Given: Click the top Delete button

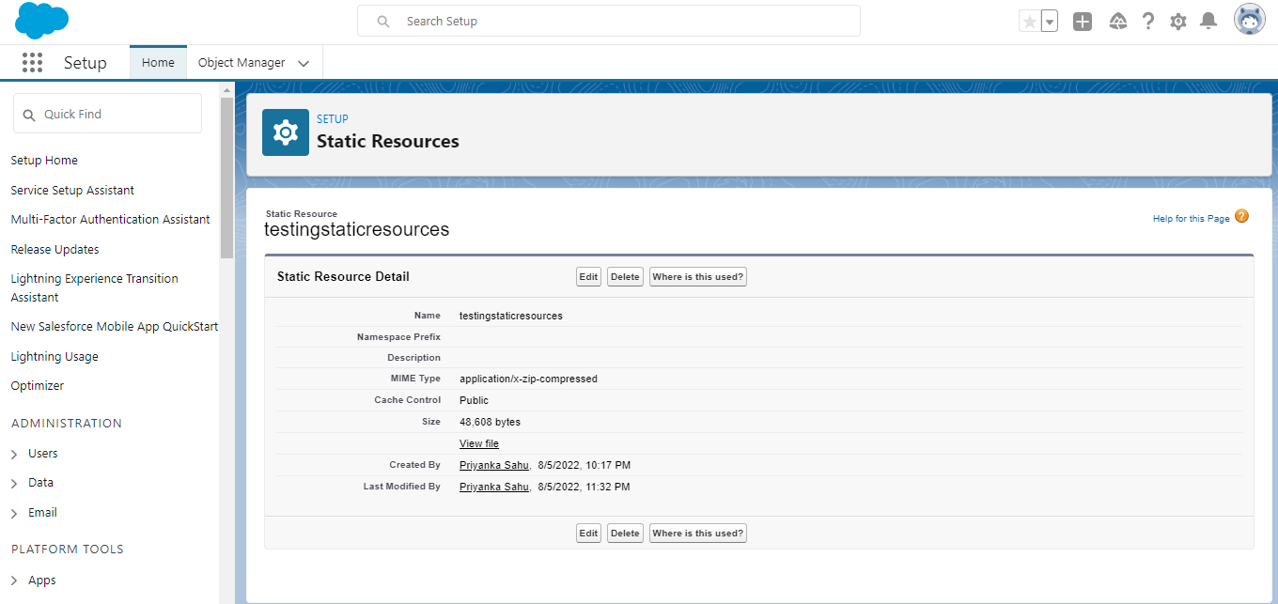Looking at the screenshot, I should tap(625, 277).
